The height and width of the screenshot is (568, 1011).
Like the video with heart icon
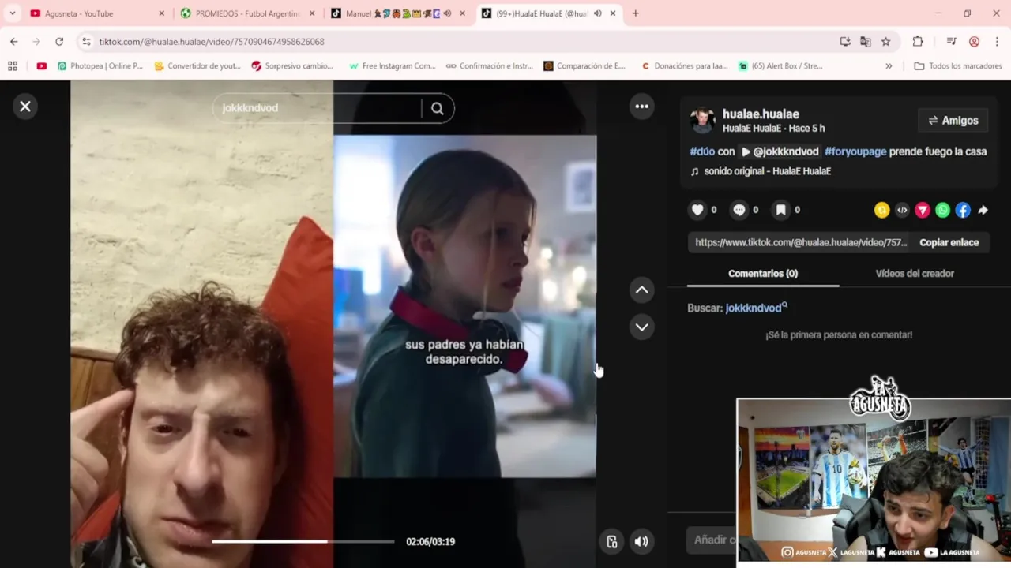(x=697, y=210)
